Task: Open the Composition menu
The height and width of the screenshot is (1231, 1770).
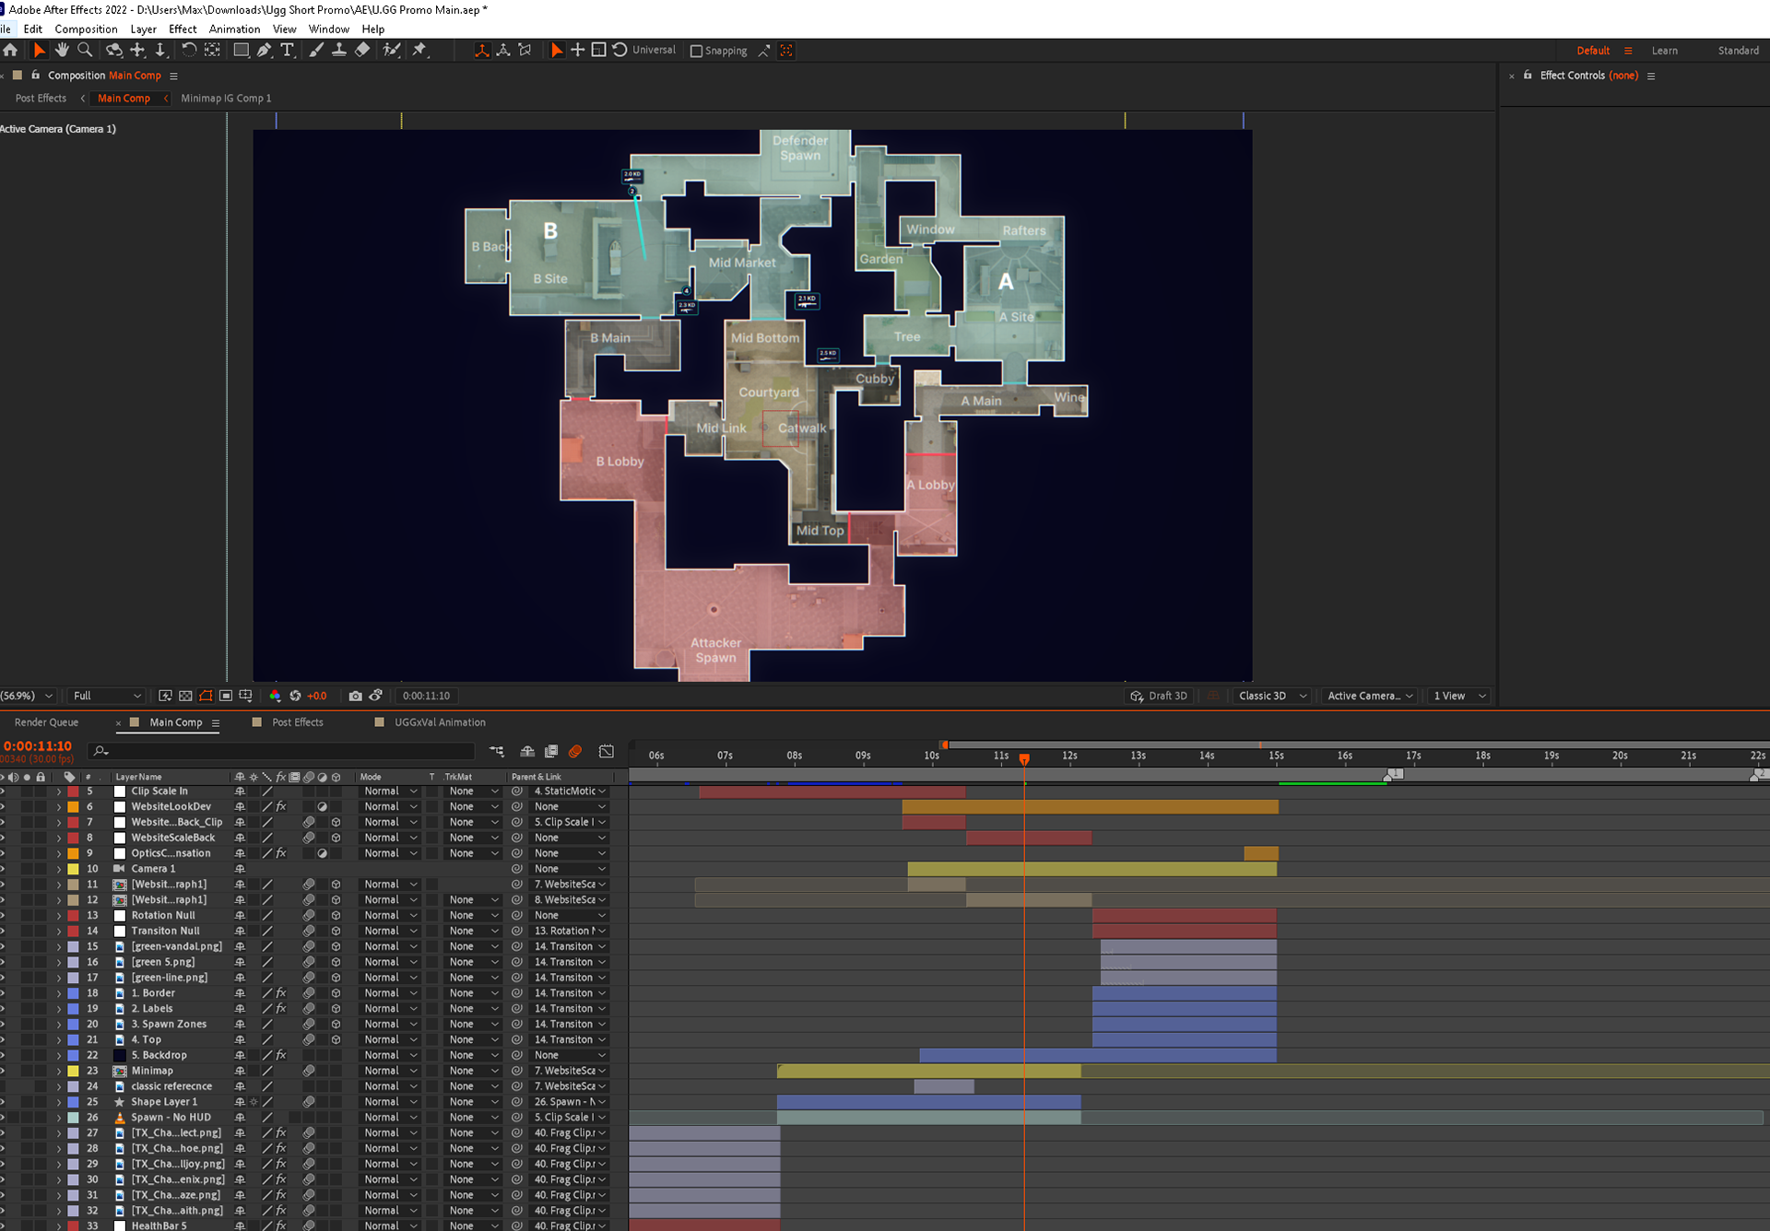Action: click(x=86, y=29)
